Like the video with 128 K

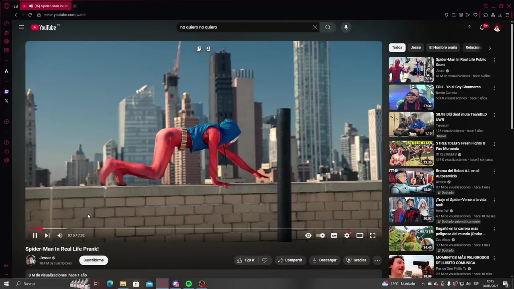245,260
